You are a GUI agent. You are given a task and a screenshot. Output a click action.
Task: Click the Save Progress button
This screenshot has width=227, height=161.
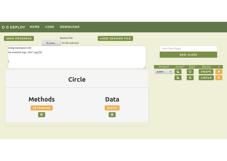(x=19, y=38)
